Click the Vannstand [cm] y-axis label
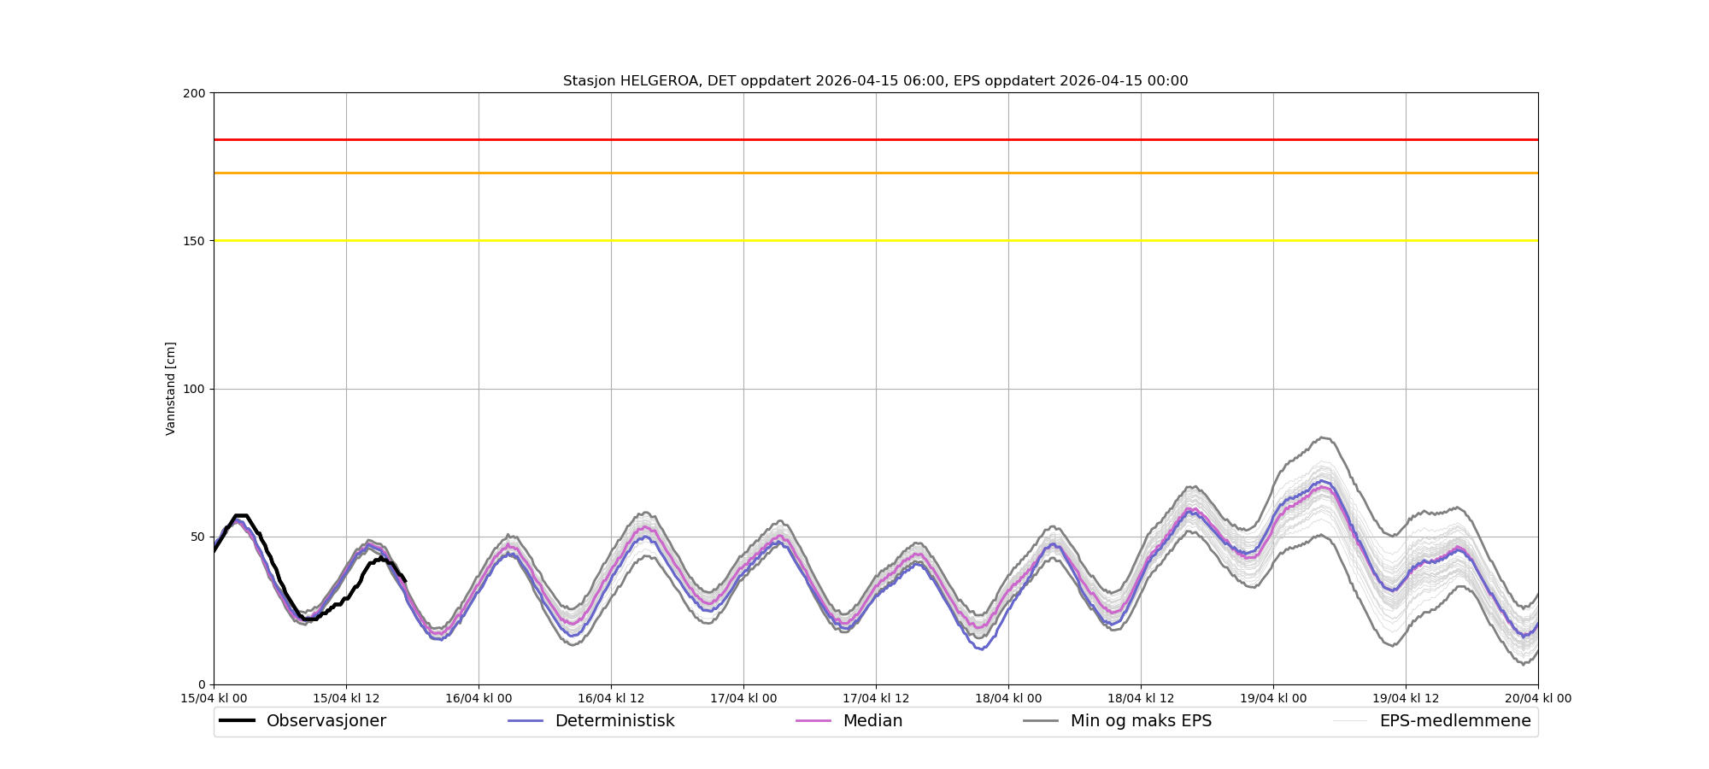1709x769 pixels. [x=171, y=389]
